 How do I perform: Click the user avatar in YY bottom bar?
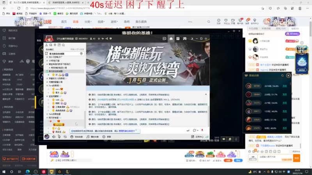(x=47, y=136)
